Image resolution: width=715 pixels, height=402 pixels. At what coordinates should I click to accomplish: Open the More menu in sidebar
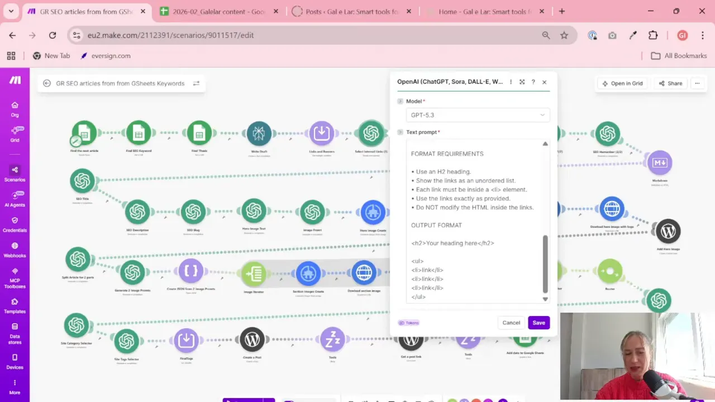pos(15,387)
